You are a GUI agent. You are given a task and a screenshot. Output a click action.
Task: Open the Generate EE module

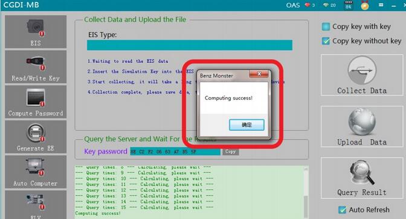pos(36,137)
